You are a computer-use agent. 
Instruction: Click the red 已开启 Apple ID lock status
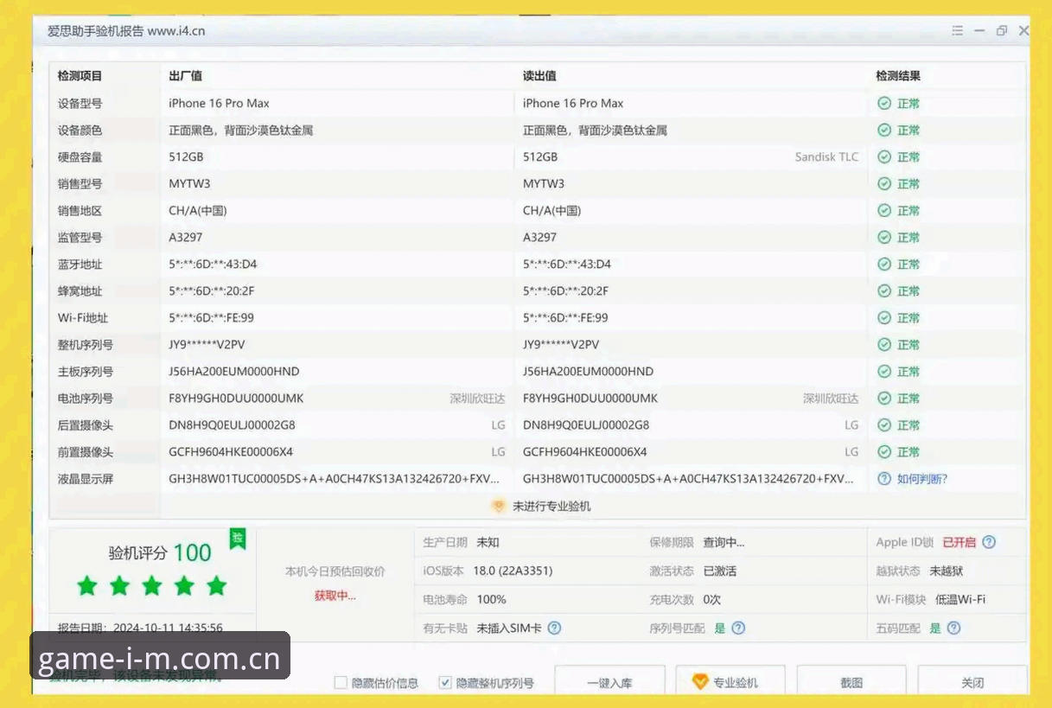[959, 542]
